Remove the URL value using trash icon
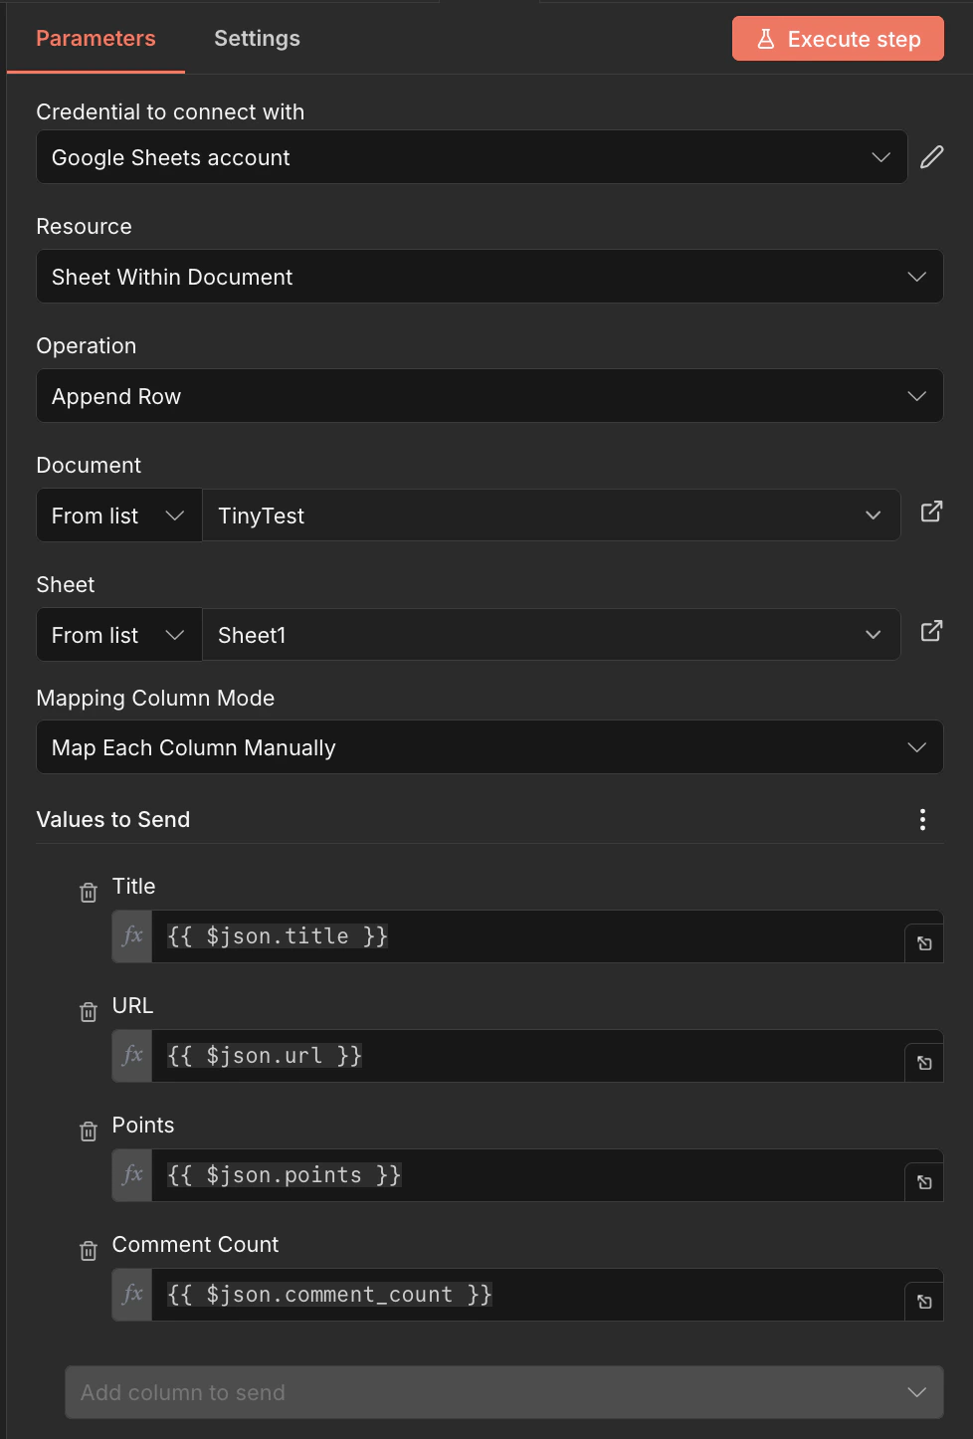This screenshot has height=1439, width=973. click(x=88, y=1011)
